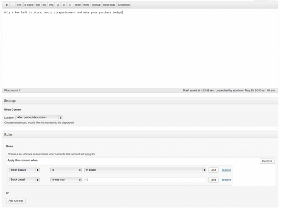Open the Stock Status rule type dropdown
Screen dimensions: 281x209
(24, 170)
